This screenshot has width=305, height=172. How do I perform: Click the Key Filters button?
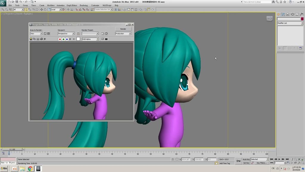pyautogui.click(x=262, y=163)
